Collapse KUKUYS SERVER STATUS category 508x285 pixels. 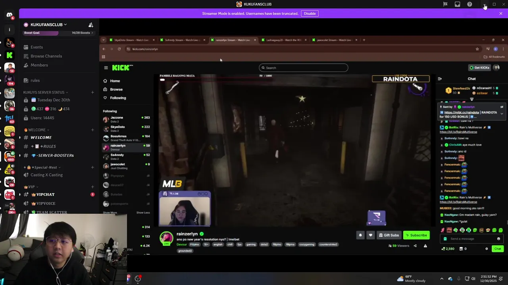(x=45, y=92)
